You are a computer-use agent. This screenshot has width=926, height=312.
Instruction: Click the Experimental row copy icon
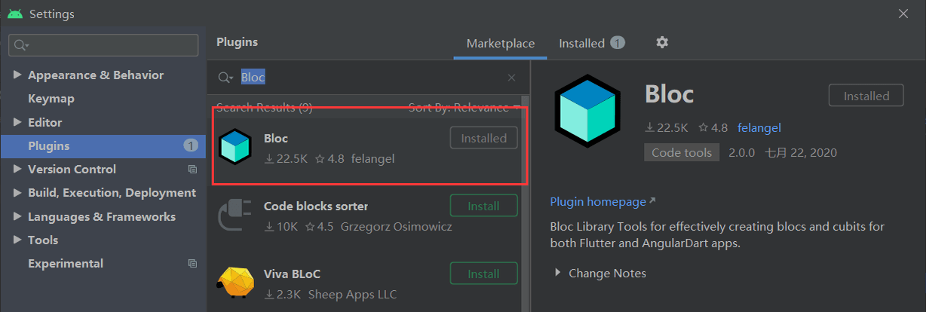192,264
